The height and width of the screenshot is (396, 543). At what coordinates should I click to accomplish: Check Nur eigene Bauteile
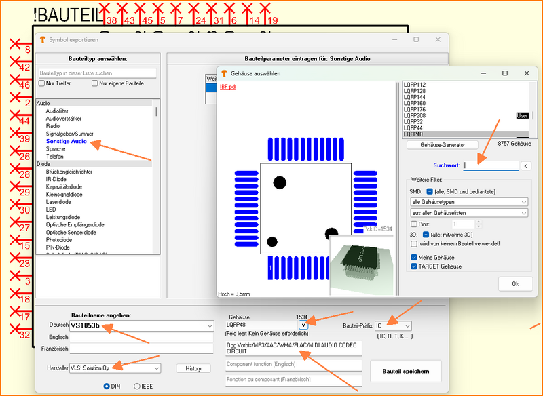tap(94, 83)
